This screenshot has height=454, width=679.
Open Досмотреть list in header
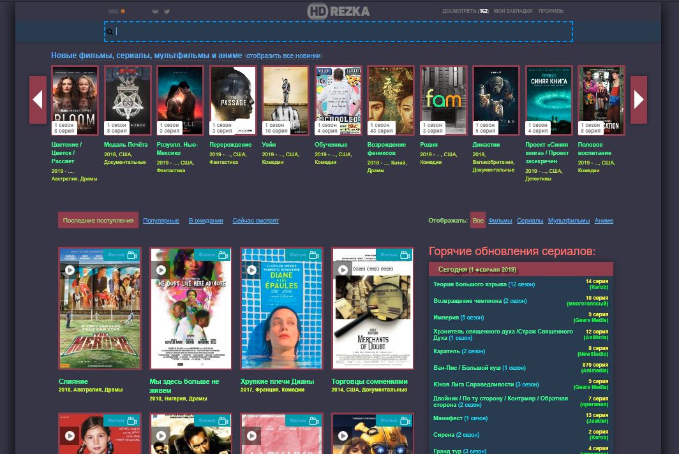(465, 11)
